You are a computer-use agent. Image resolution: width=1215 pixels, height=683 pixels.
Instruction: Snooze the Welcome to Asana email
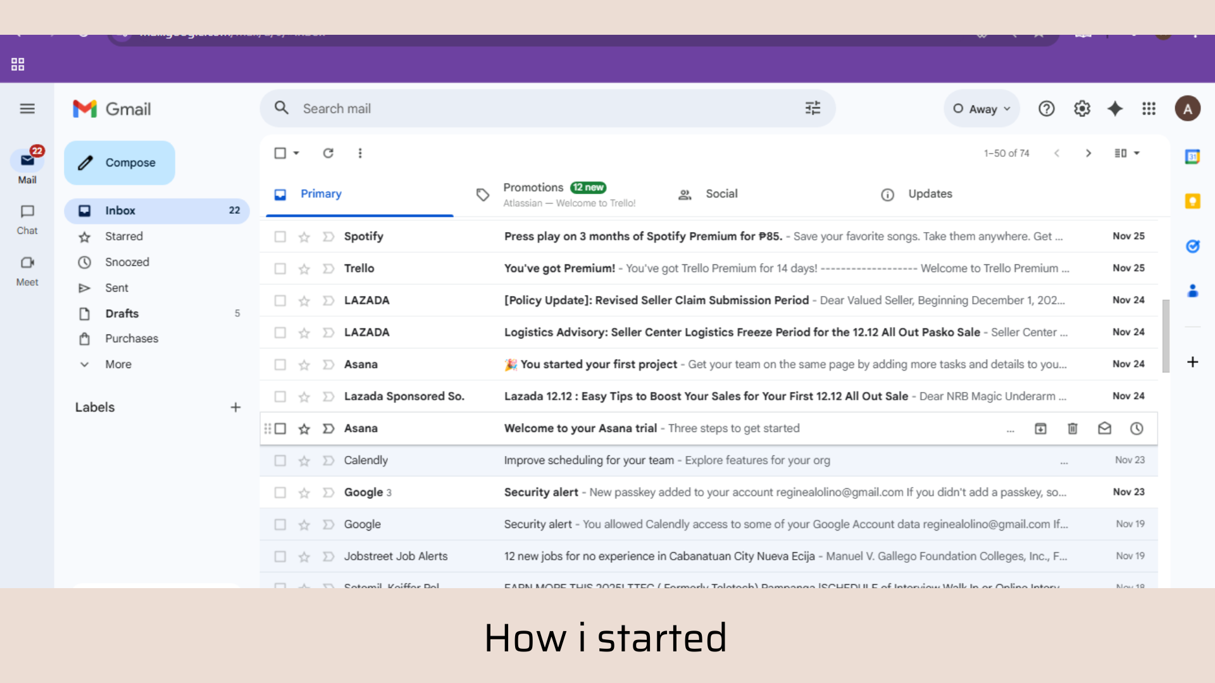1137,429
